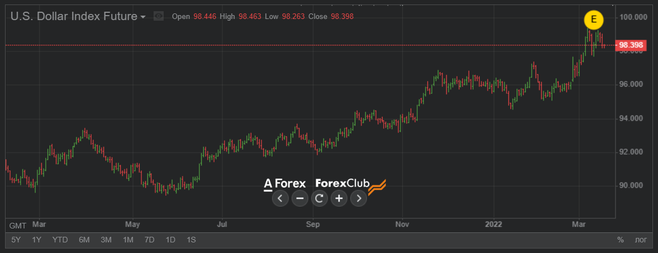
Task: Click the Open value 98.446
Action: 204,17
